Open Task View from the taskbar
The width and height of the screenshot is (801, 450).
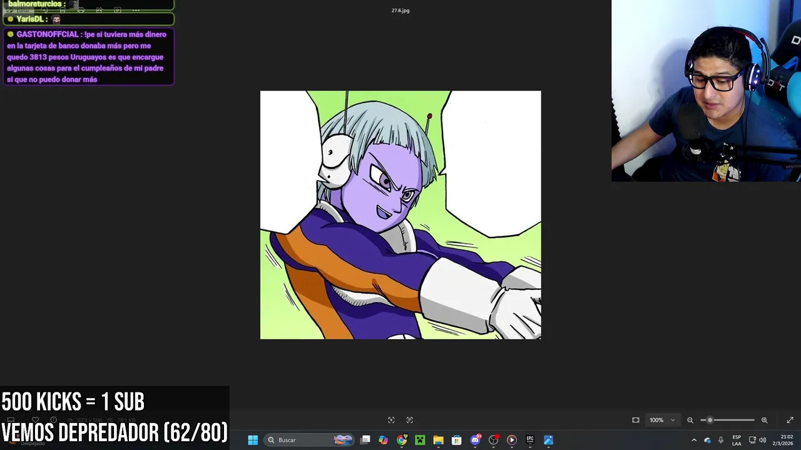[x=365, y=440]
